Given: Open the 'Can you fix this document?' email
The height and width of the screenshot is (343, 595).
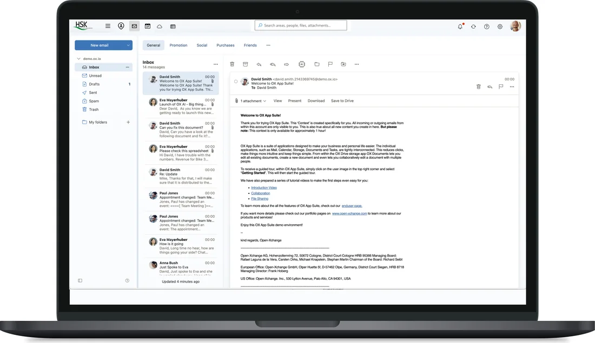Looking at the screenshot, I should (x=181, y=130).
